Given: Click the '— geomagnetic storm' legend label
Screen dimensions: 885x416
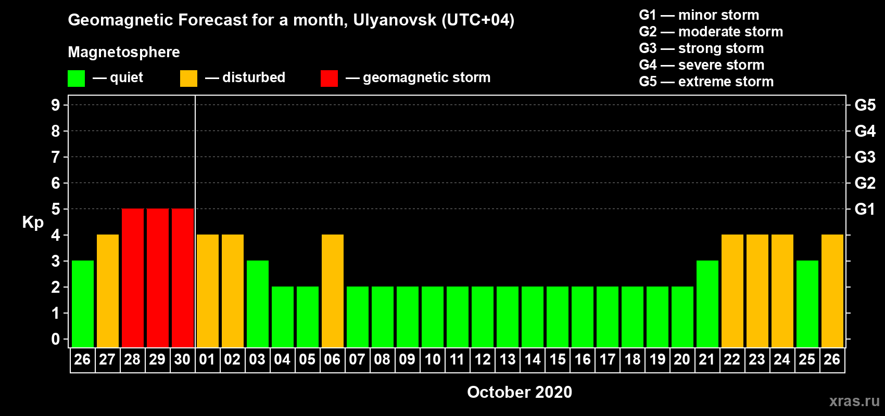Looking at the screenshot, I should point(418,77).
